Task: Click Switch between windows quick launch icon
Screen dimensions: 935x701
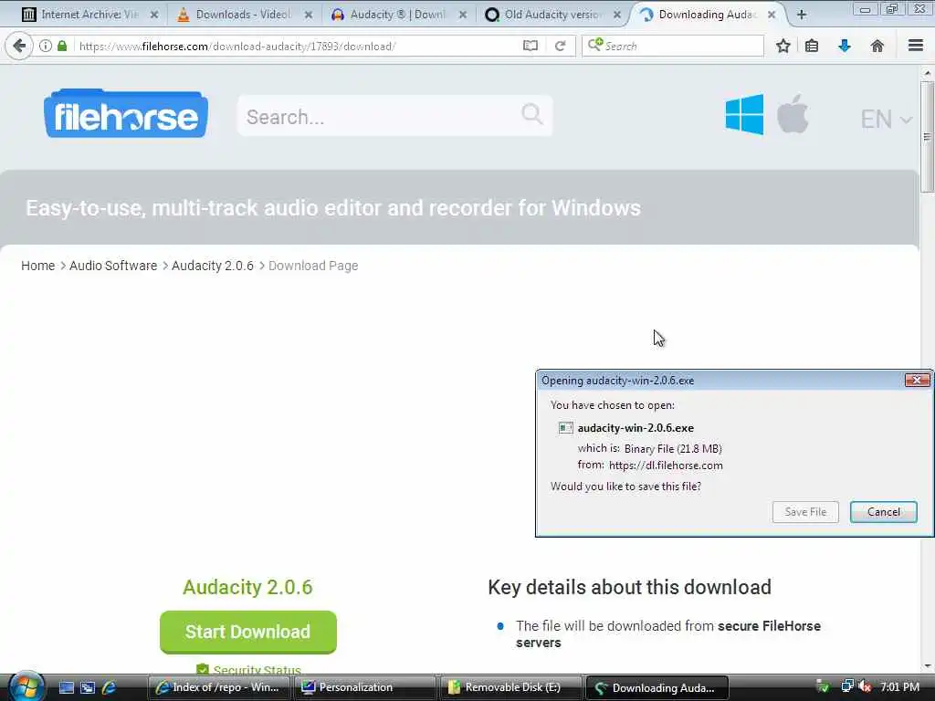Action: [x=88, y=688]
